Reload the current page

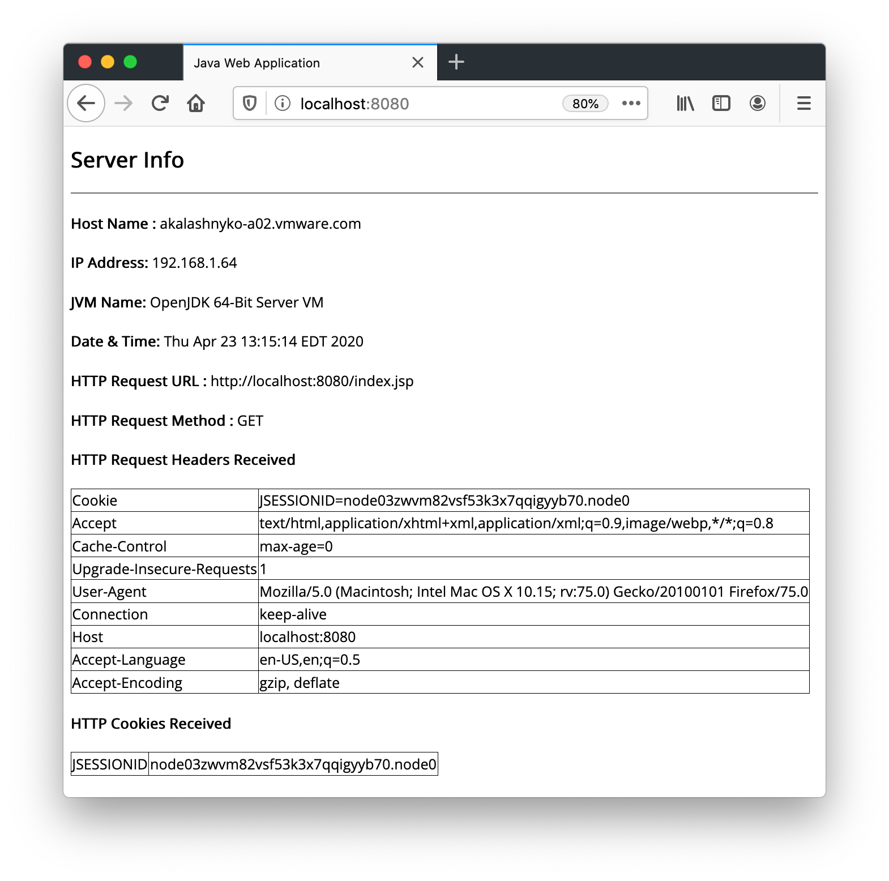160,103
